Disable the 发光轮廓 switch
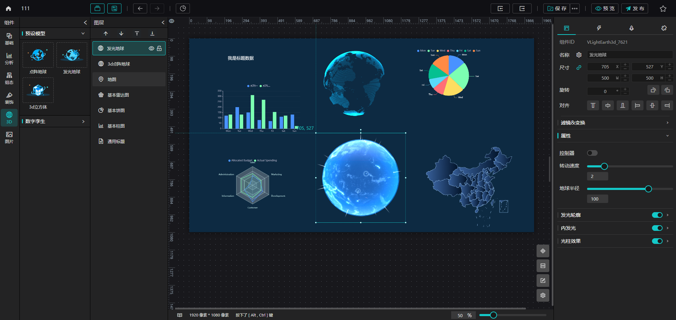The height and width of the screenshot is (320, 676). (657, 215)
